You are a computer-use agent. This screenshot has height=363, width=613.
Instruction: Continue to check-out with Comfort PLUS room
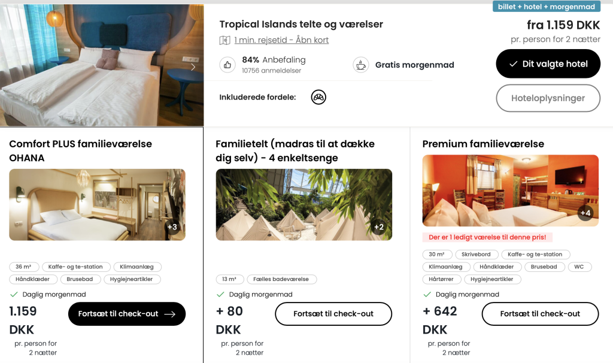point(127,314)
